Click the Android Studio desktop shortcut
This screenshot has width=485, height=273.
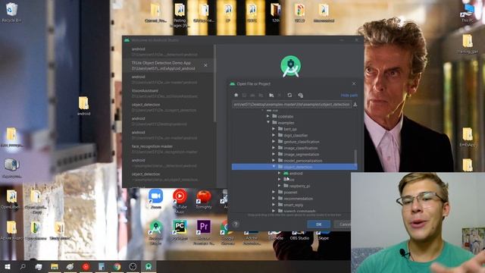[x=155, y=232]
